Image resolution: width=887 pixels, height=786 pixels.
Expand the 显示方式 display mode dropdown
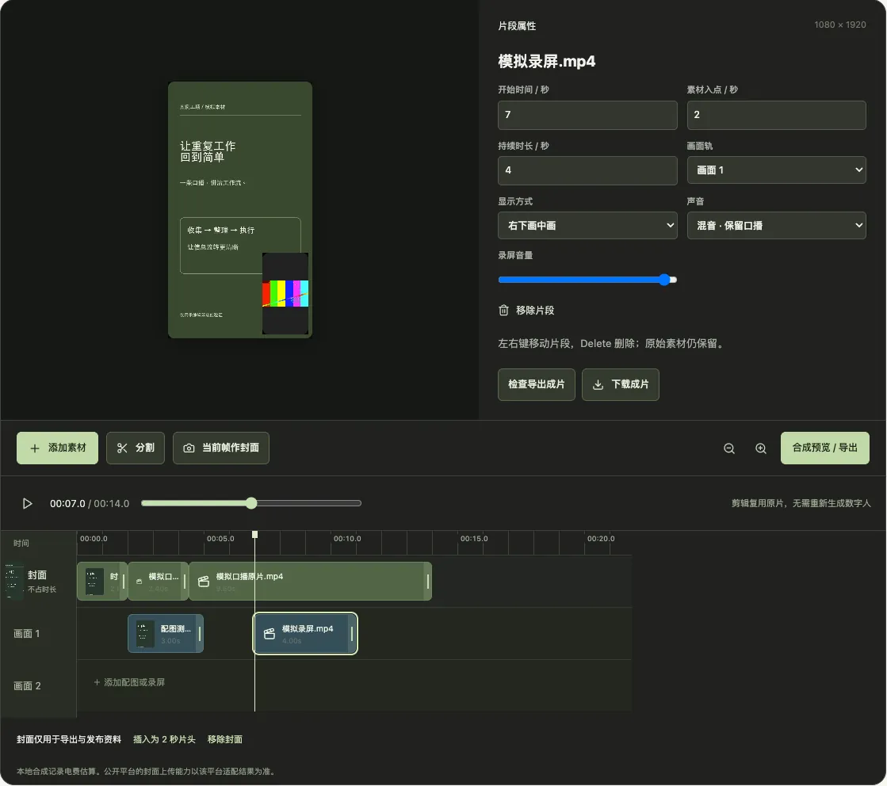587,226
